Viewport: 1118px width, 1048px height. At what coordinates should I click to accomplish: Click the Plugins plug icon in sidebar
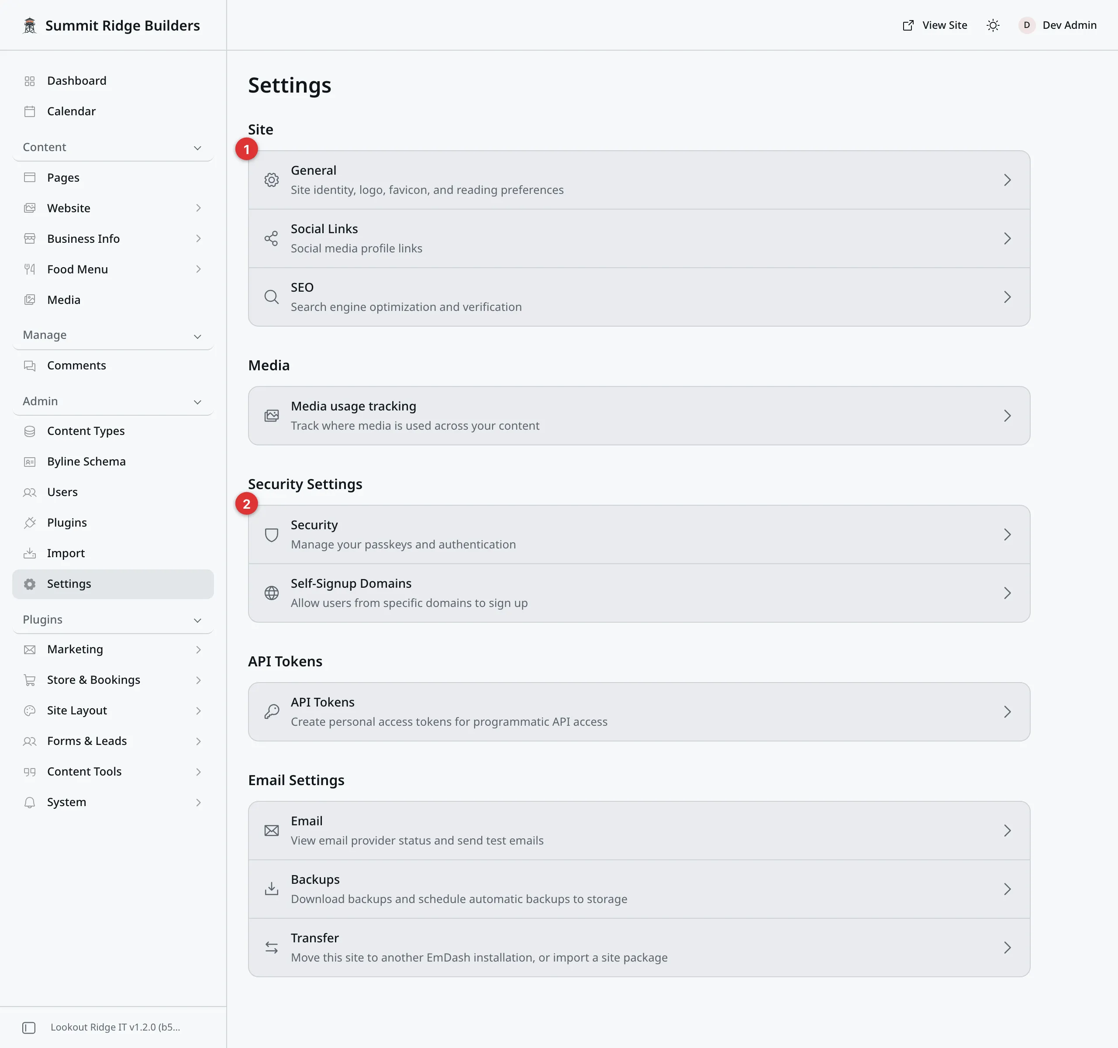pyautogui.click(x=30, y=523)
